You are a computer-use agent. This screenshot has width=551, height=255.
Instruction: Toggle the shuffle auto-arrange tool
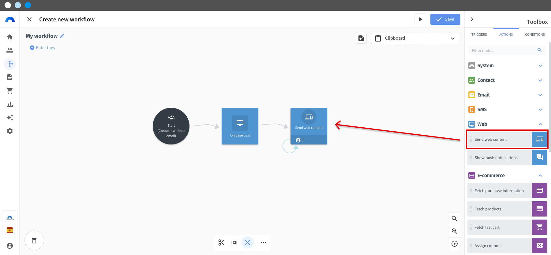pos(248,242)
